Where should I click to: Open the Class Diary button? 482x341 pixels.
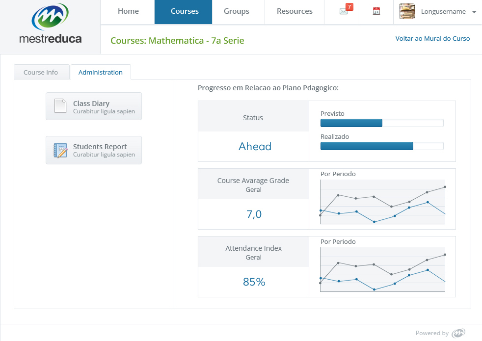click(94, 106)
